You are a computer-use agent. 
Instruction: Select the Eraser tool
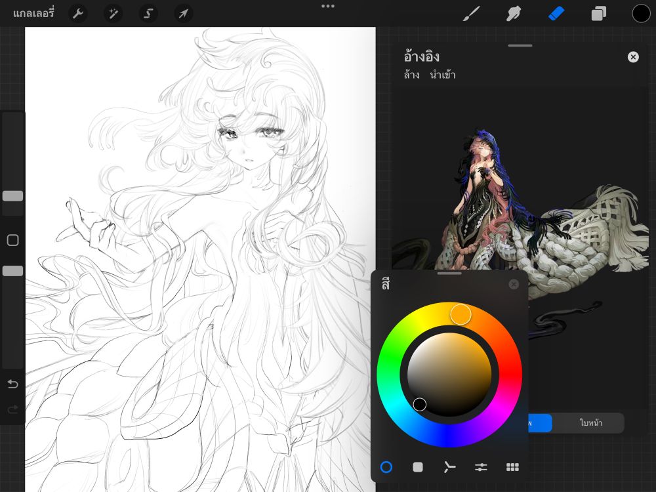tap(556, 13)
